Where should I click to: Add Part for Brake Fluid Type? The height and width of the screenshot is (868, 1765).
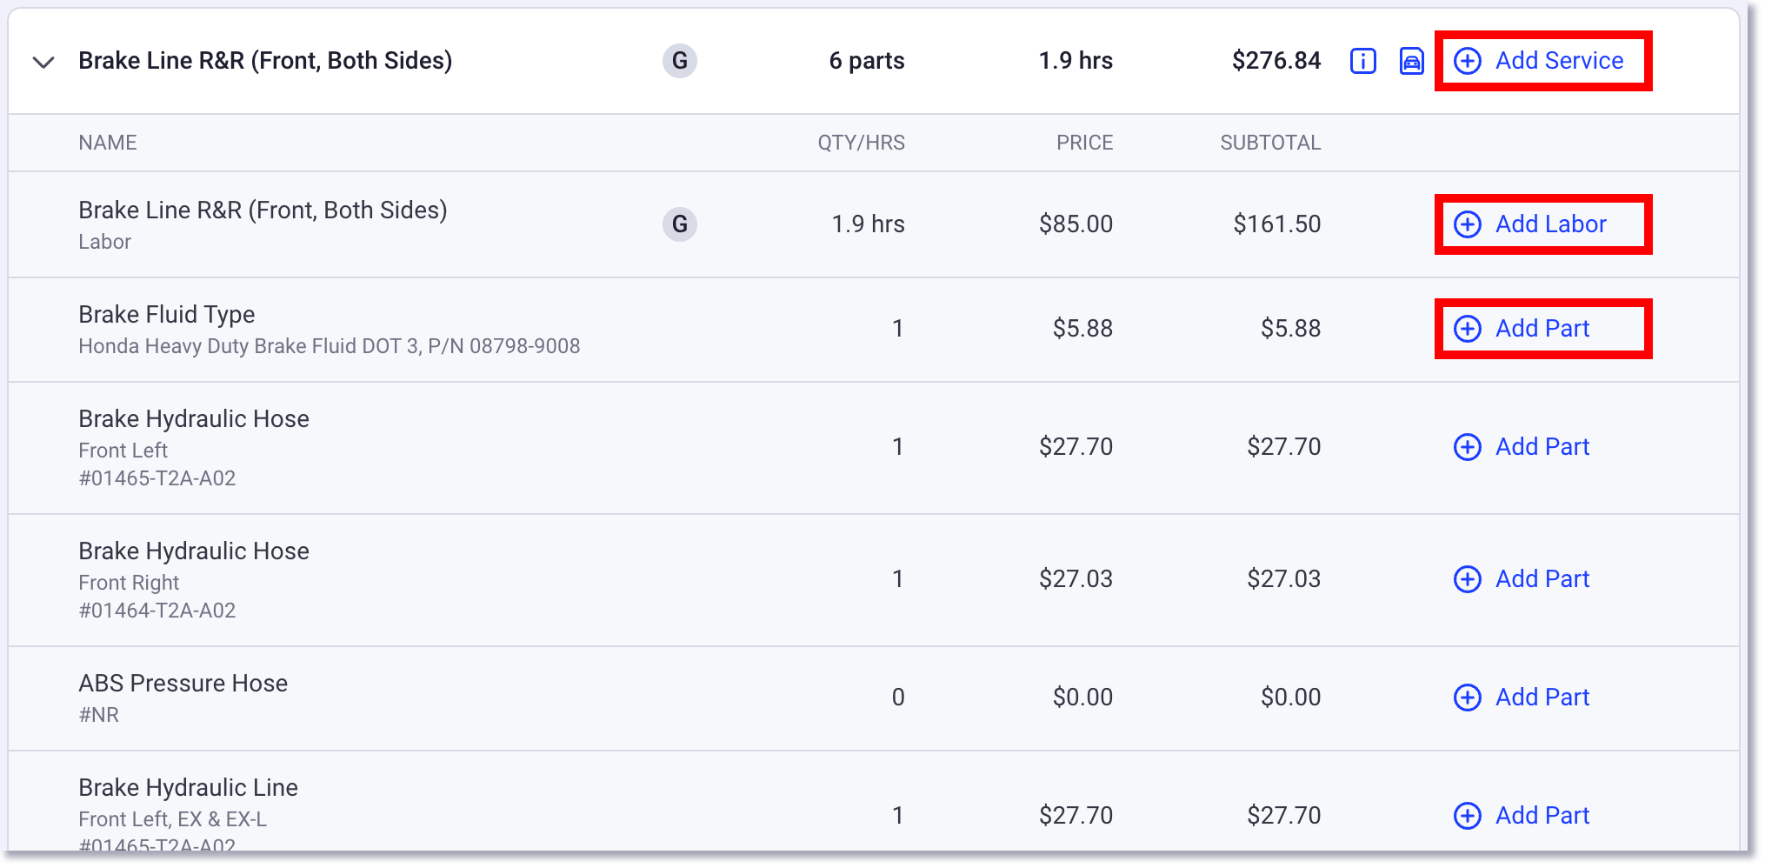point(1542,329)
